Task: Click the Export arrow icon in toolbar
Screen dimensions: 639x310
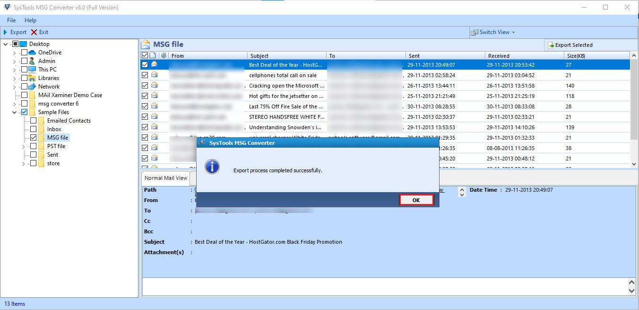Action: click(x=5, y=32)
